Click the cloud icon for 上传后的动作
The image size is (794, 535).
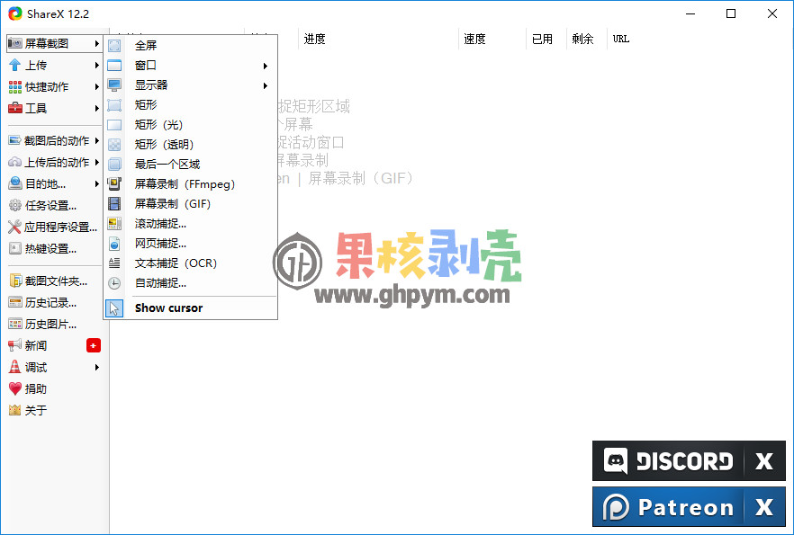[x=15, y=163]
